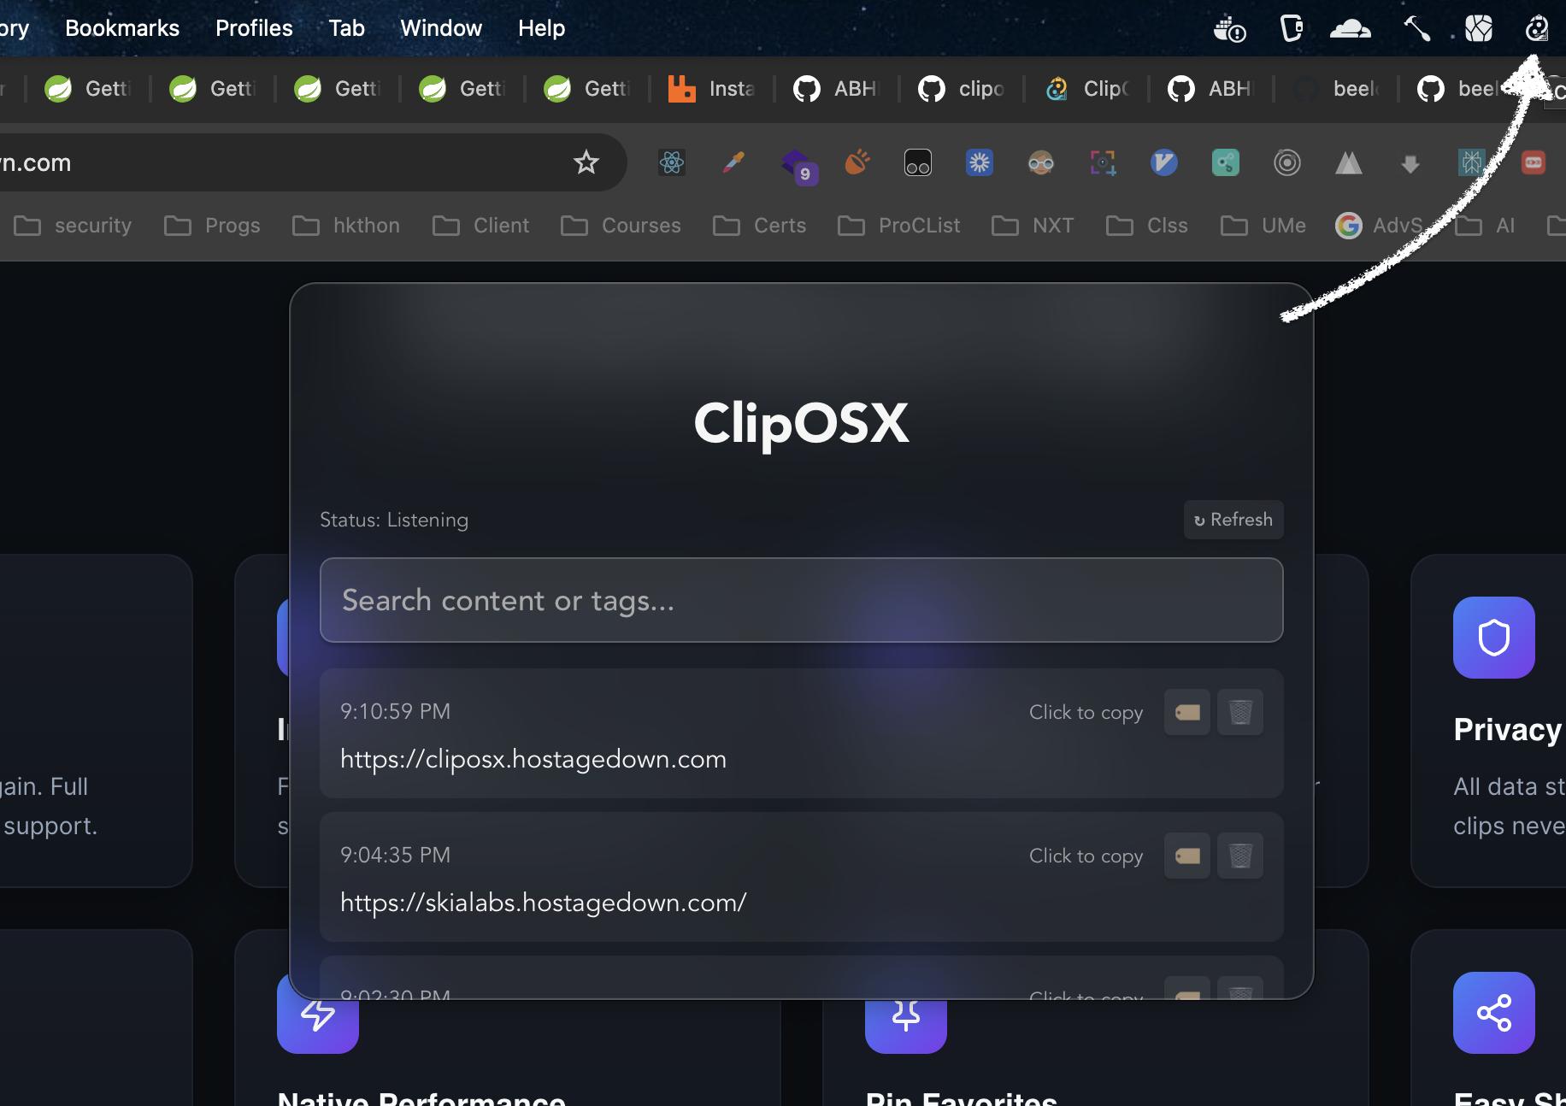1566x1106 pixels.
Task: Open the hkthon bookmarks folder
Action: tap(346, 226)
